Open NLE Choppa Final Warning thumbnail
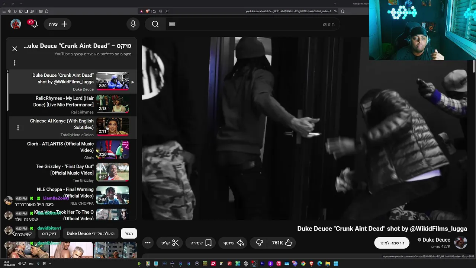Image resolution: width=476 pixels, height=268 pixels. tap(113, 195)
